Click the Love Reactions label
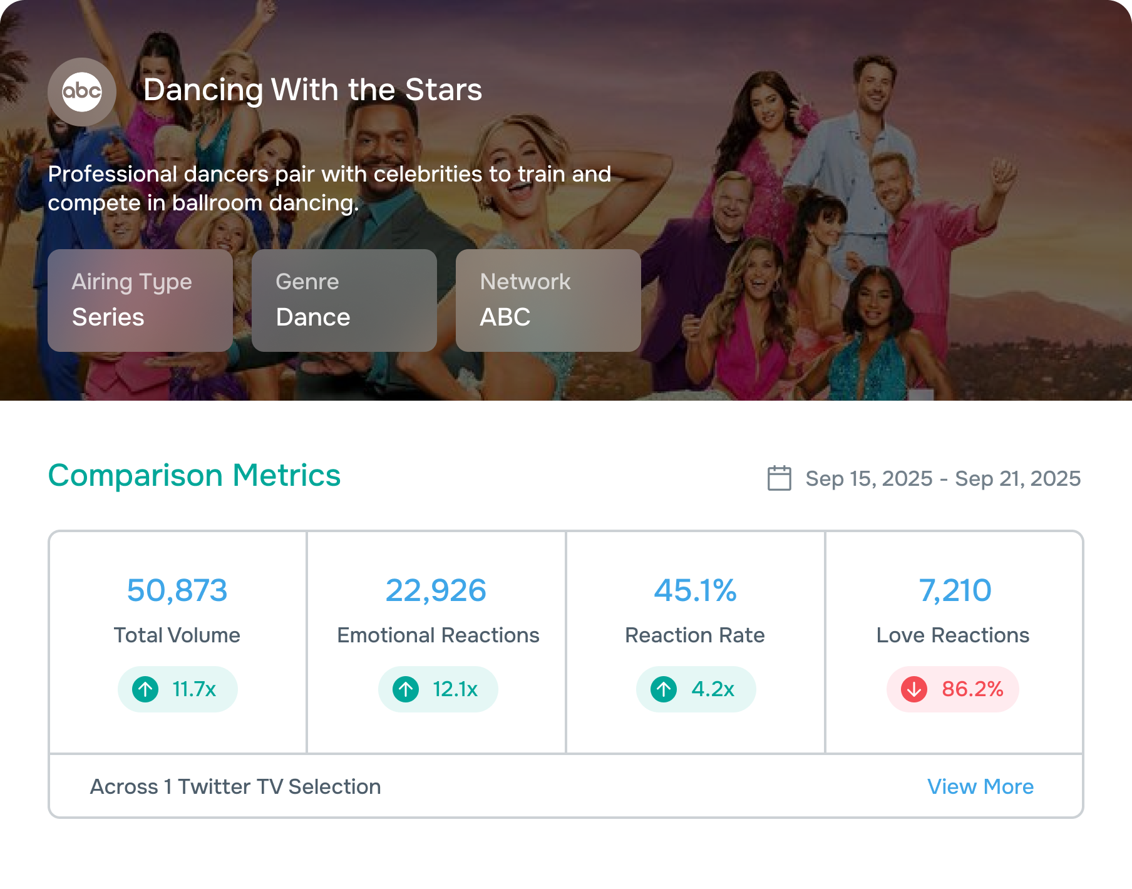Viewport: 1132px width, 889px height. 953,635
